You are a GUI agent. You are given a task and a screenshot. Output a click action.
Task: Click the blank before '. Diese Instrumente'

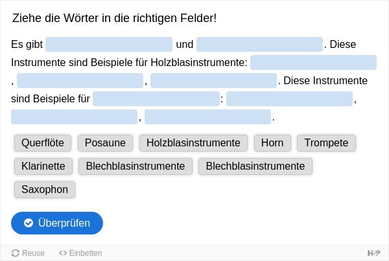coord(213,80)
